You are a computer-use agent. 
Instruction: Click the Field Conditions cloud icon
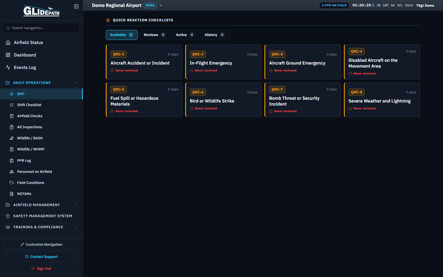tap(12, 183)
